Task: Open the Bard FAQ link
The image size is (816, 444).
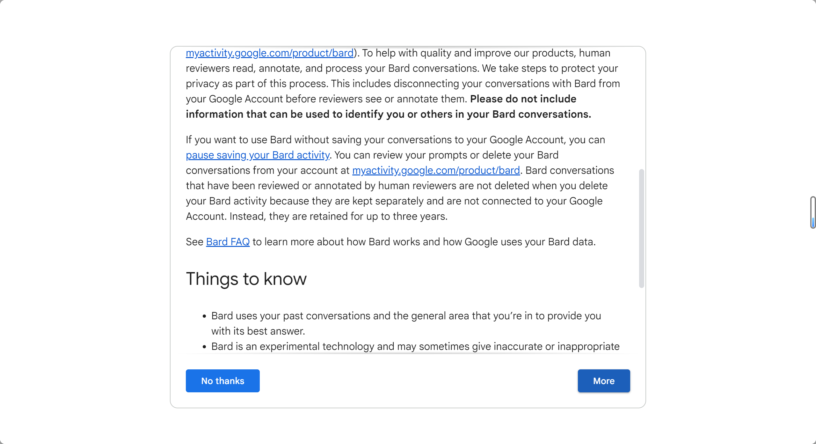Action: 228,242
